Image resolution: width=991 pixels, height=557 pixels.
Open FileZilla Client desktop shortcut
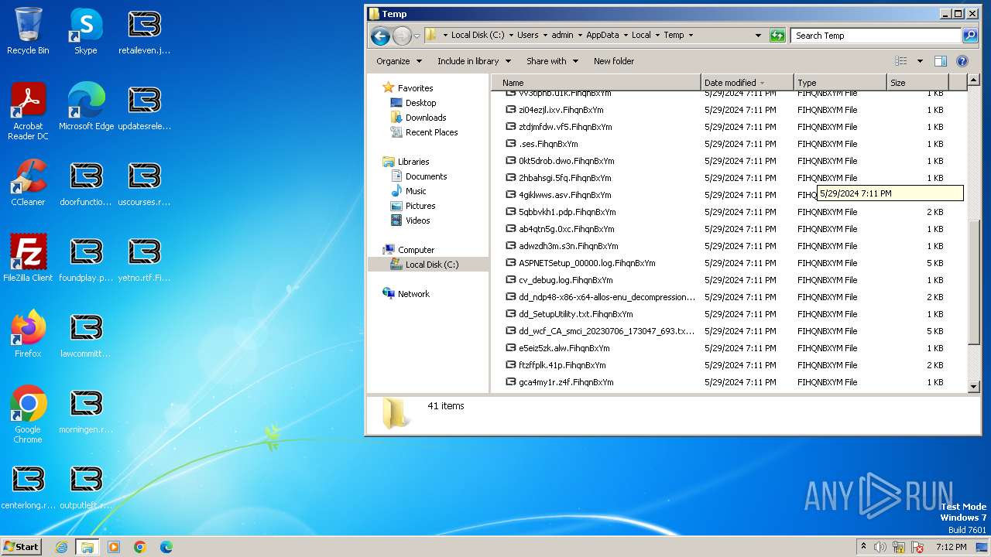coord(28,258)
